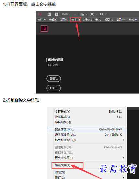139x179 pixels.
Task: Open the 视图(V) menu
Action: (x=109, y=20)
